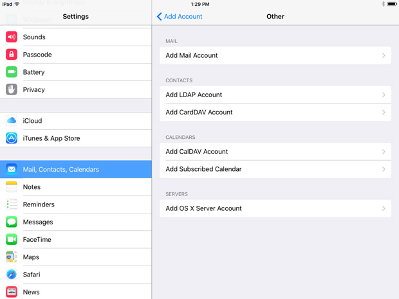Tap the MAIL section header
The width and height of the screenshot is (399, 299).
click(x=171, y=41)
